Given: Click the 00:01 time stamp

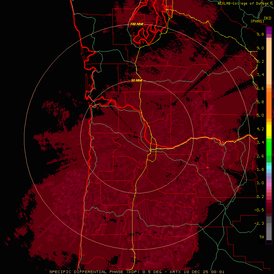Looking at the screenshot, I should coord(218,272).
